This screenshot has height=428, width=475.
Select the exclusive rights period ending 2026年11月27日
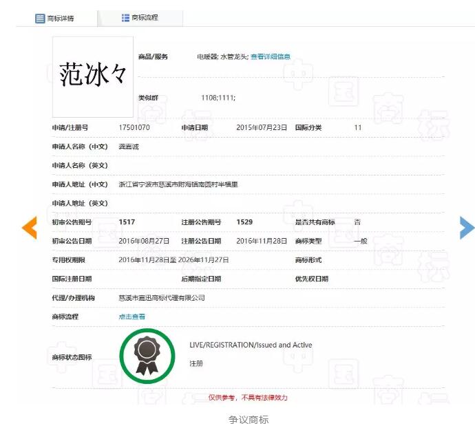173,260
